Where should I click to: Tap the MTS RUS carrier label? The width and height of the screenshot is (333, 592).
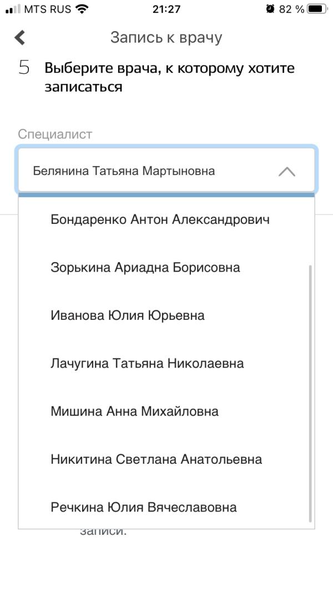(x=48, y=9)
